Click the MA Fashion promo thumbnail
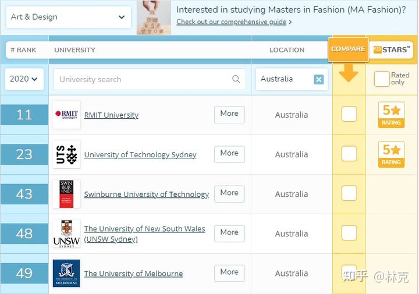 pos(154,17)
